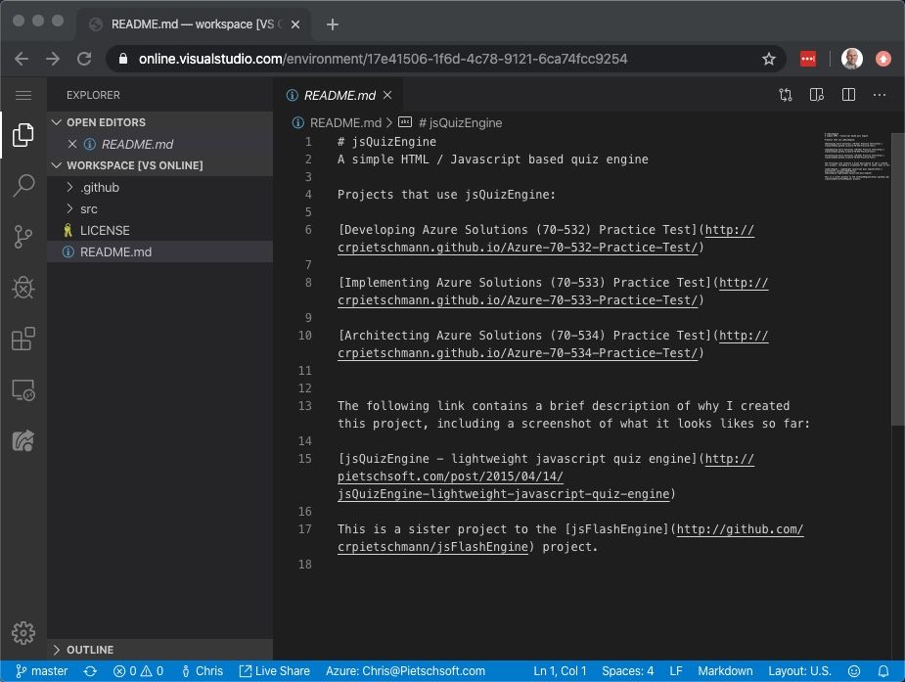Open the Search view icon
This screenshot has height=682, width=905.
pyautogui.click(x=23, y=185)
